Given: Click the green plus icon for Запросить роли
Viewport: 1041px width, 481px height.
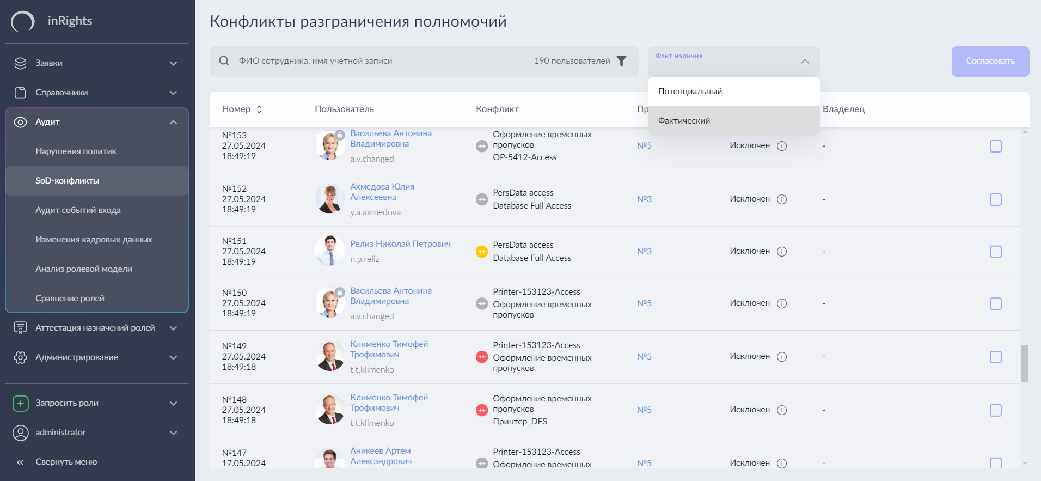Looking at the screenshot, I should 20,403.
